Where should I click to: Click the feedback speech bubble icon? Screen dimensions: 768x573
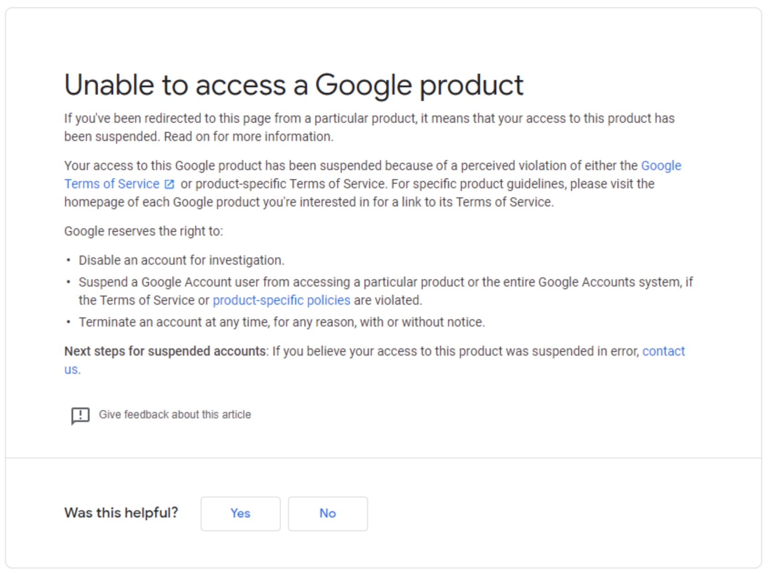pos(81,416)
